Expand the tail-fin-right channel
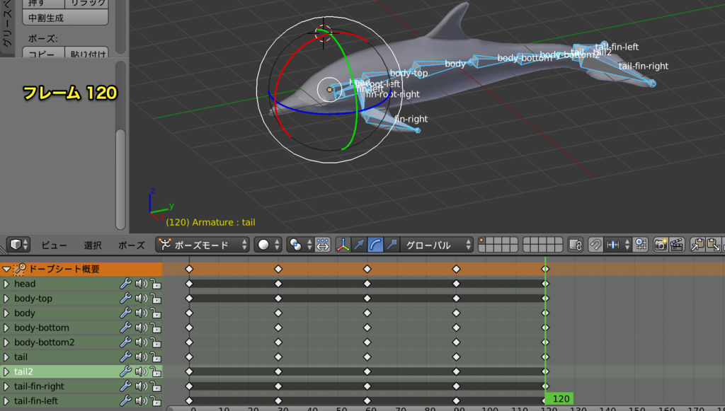The image size is (725, 411). [x=6, y=386]
